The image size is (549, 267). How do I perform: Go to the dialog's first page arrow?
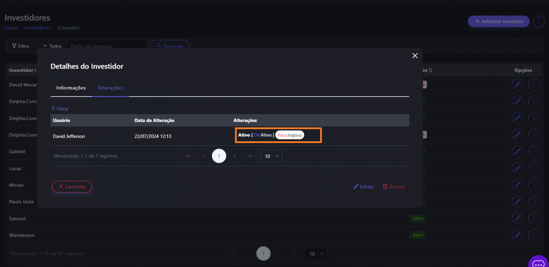188,156
